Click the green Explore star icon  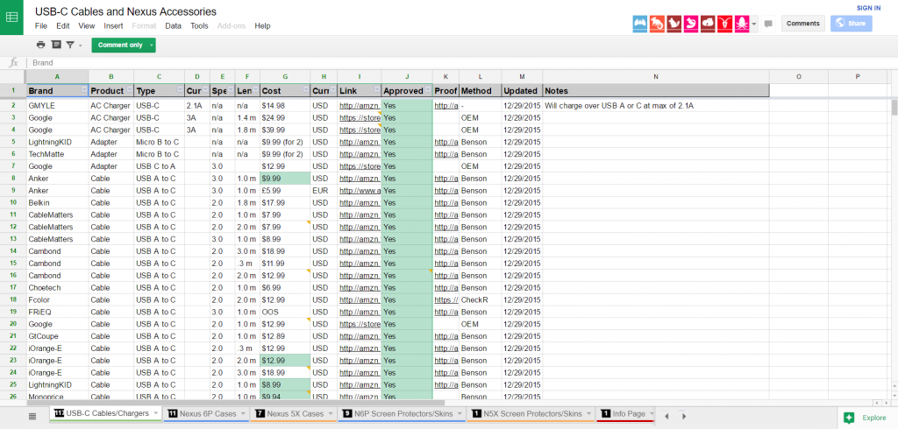[849, 418]
